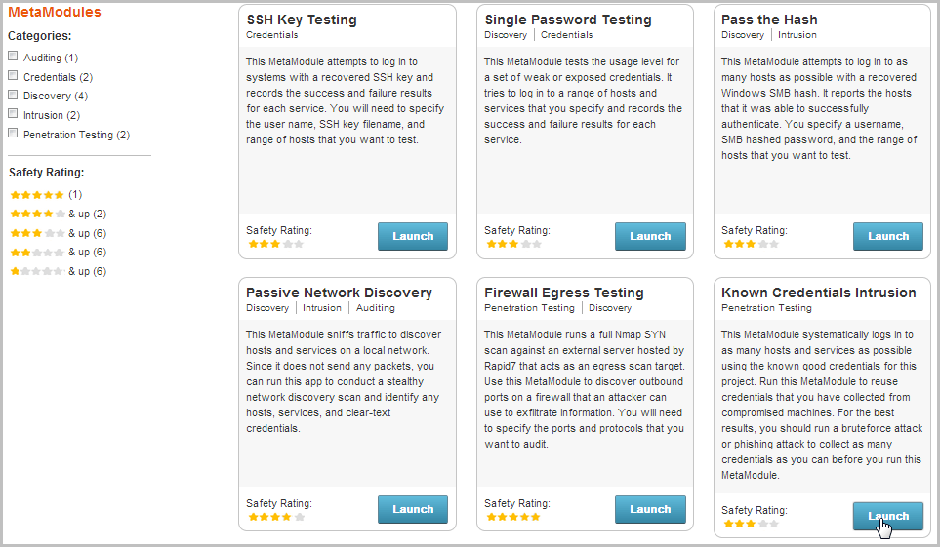Screen dimensions: 940x547
Task: Launch the Firewall Egress Testing module
Action: (650, 509)
